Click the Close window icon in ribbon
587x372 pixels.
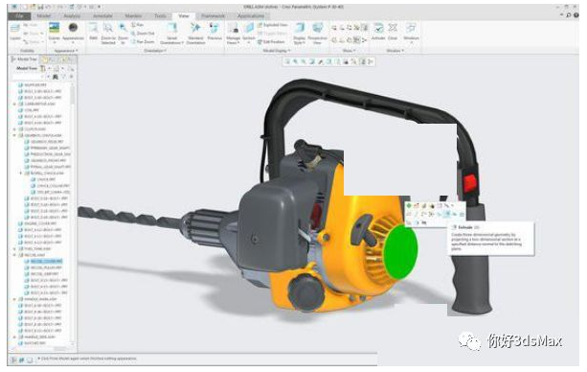pyautogui.click(x=393, y=31)
